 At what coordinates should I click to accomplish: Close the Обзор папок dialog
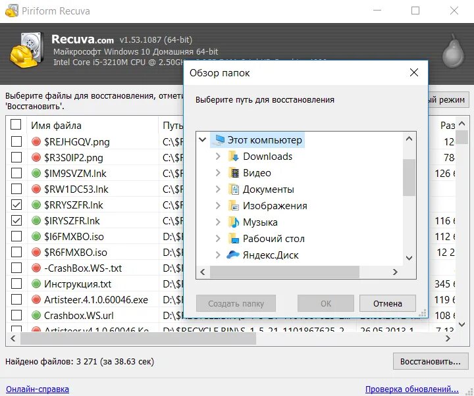414,72
